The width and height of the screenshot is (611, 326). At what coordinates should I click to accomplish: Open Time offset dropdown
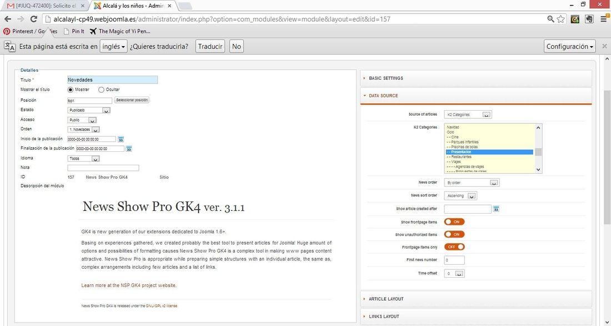click(454, 274)
